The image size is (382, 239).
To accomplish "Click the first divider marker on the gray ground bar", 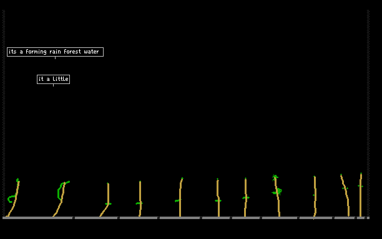I will [x=74, y=218].
